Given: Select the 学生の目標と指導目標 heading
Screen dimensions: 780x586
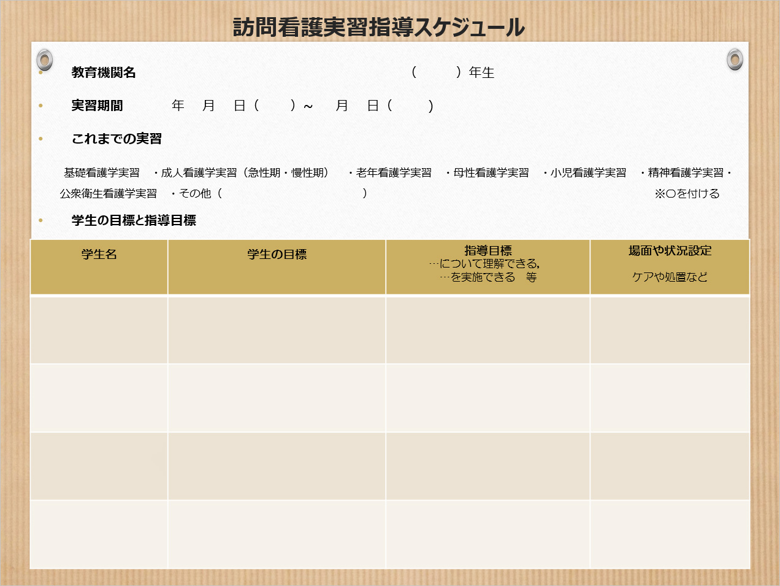Looking at the screenshot, I should (x=134, y=220).
